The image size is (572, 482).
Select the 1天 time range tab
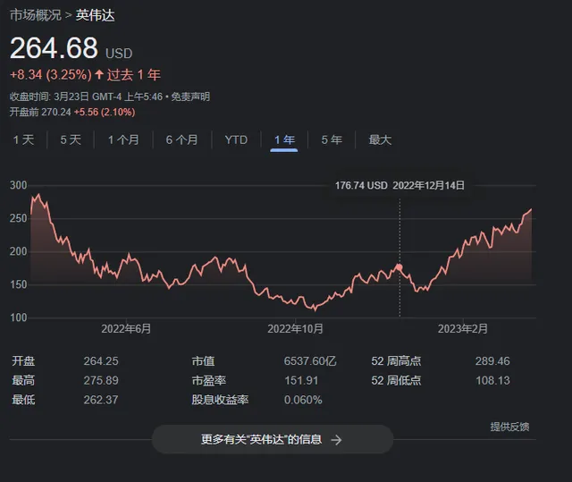[23, 140]
